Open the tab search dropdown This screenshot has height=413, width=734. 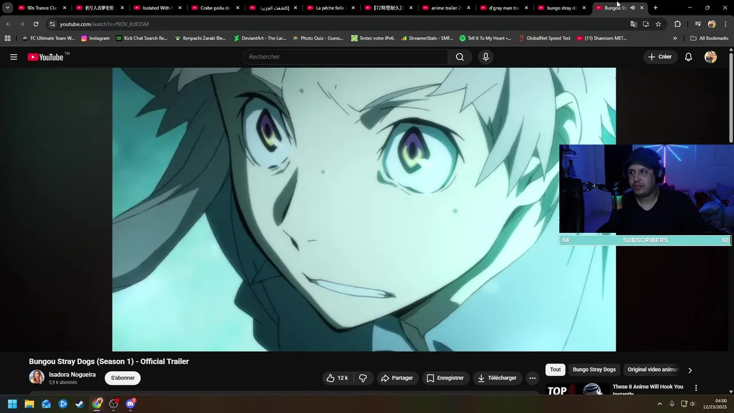pyautogui.click(x=7, y=8)
